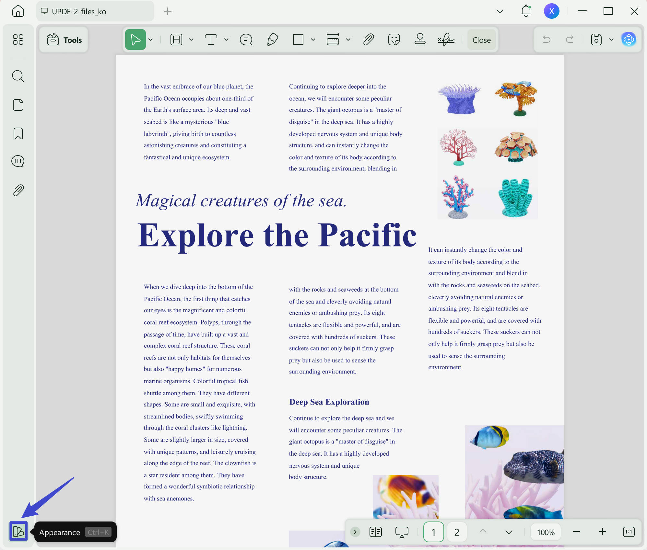Click the teal tube coral image
647x550 pixels.
point(515,198)
